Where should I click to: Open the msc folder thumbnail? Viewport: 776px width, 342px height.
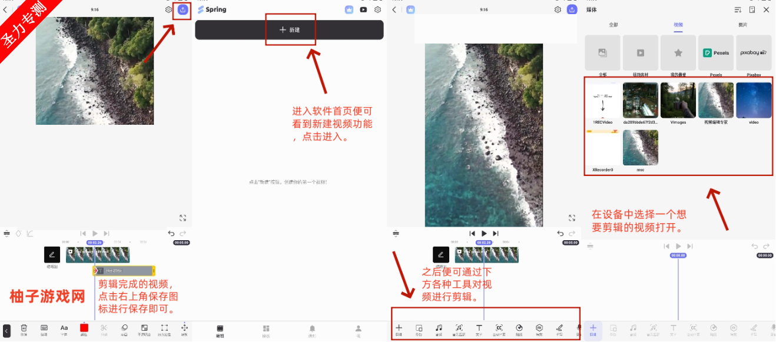coord(641,148)
